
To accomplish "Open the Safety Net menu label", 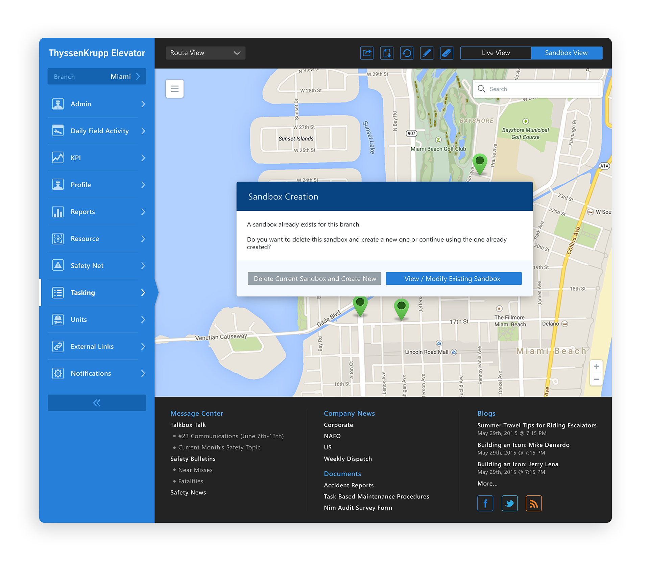I will [87, 265].
